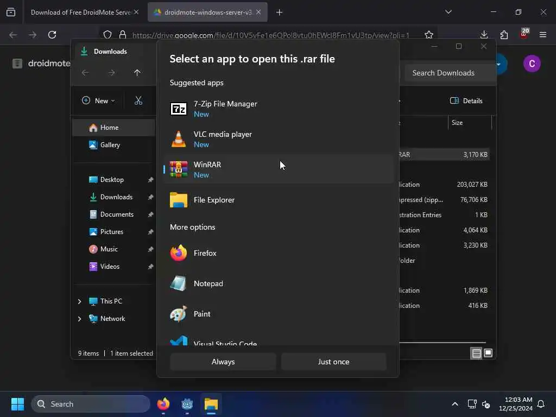Image resolution: width=556 pixels, height=417 pixels.
Task: Switch Explorer to details list view
Action: (476, 353)
